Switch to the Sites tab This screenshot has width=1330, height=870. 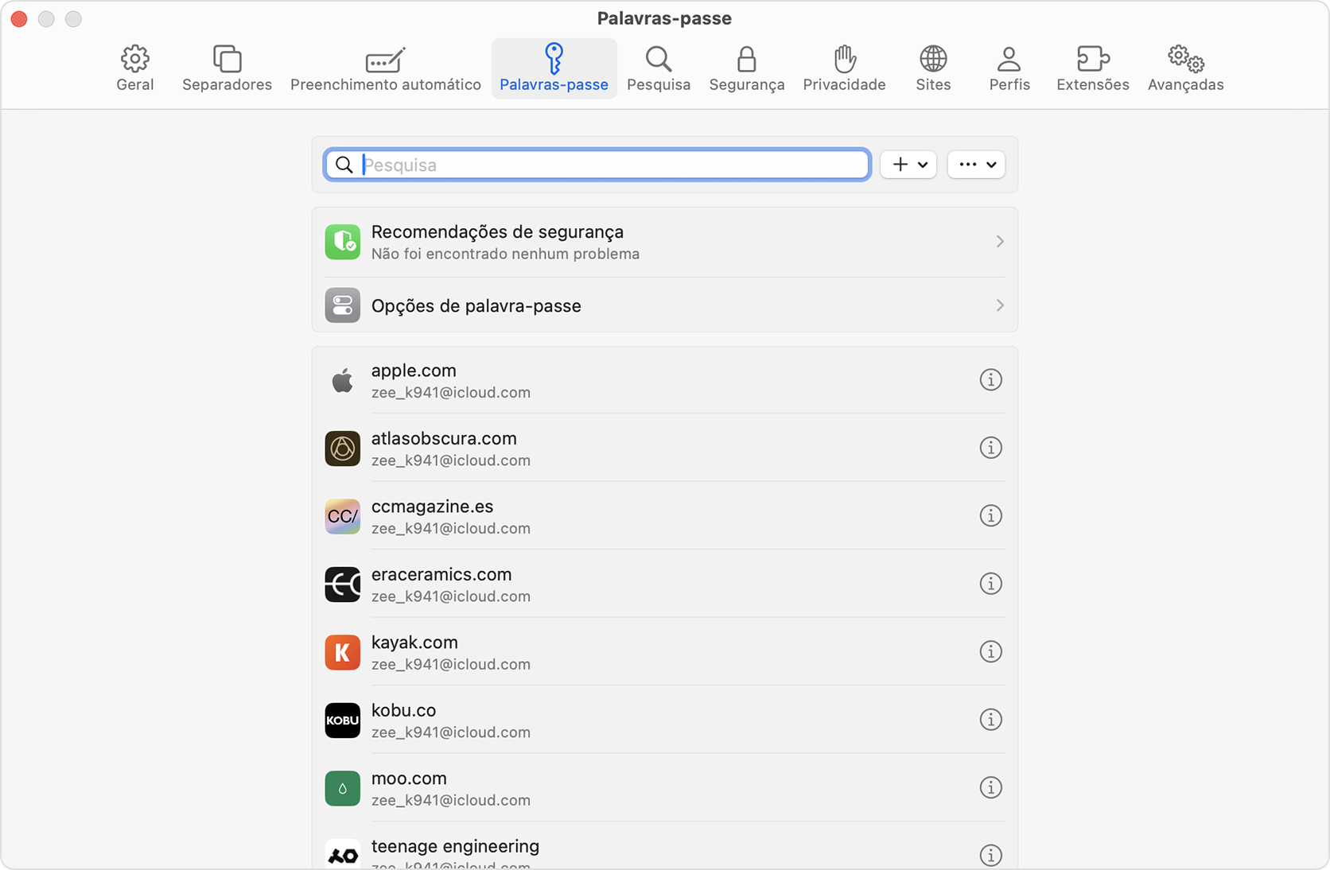pyautogui.click(x=933, y=68)
